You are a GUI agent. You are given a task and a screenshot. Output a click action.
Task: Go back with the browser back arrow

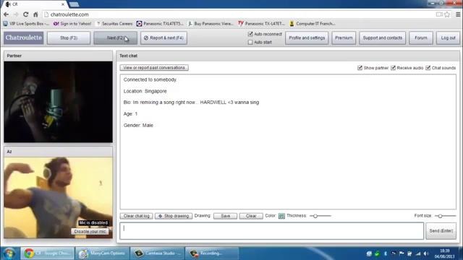[7, 14]
